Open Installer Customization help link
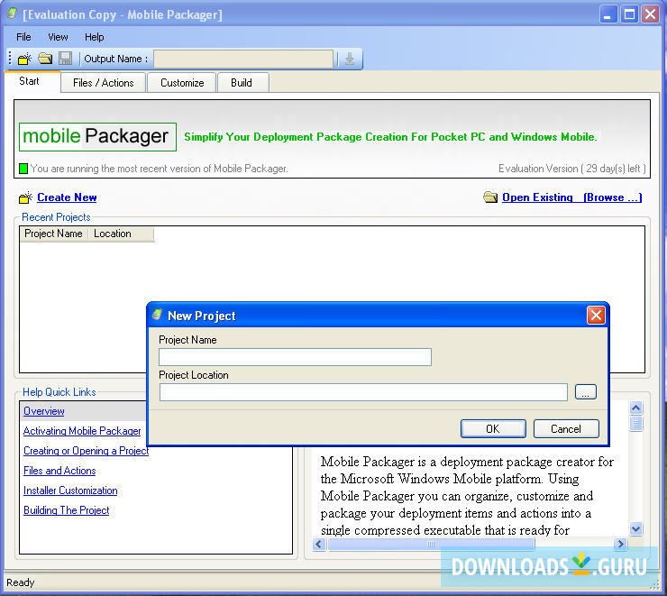667x596 pixels. point(70,491)
